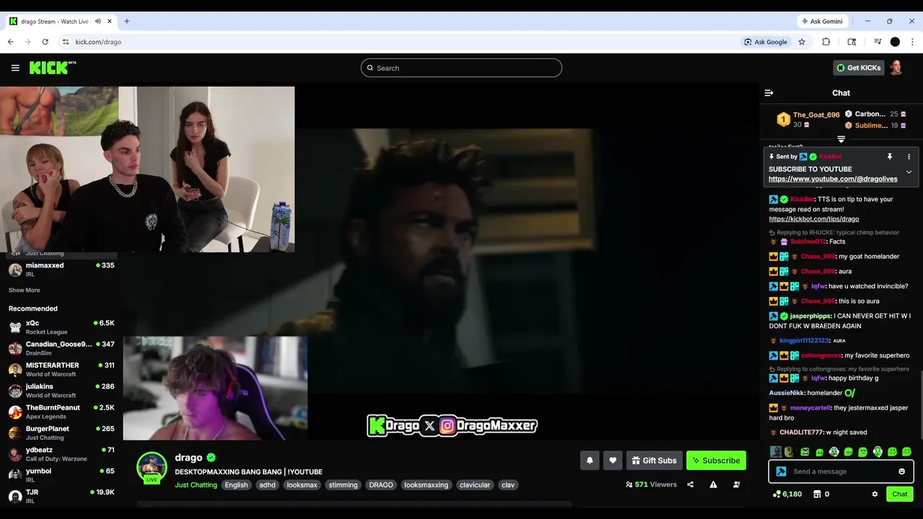
Task: Report stream via warning triangle icon
Action: tap(713, 485)
